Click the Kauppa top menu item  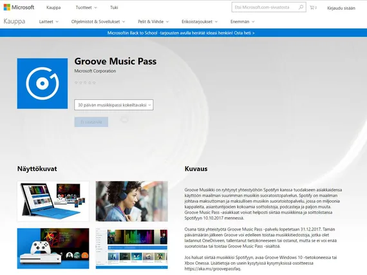[53, 8]
